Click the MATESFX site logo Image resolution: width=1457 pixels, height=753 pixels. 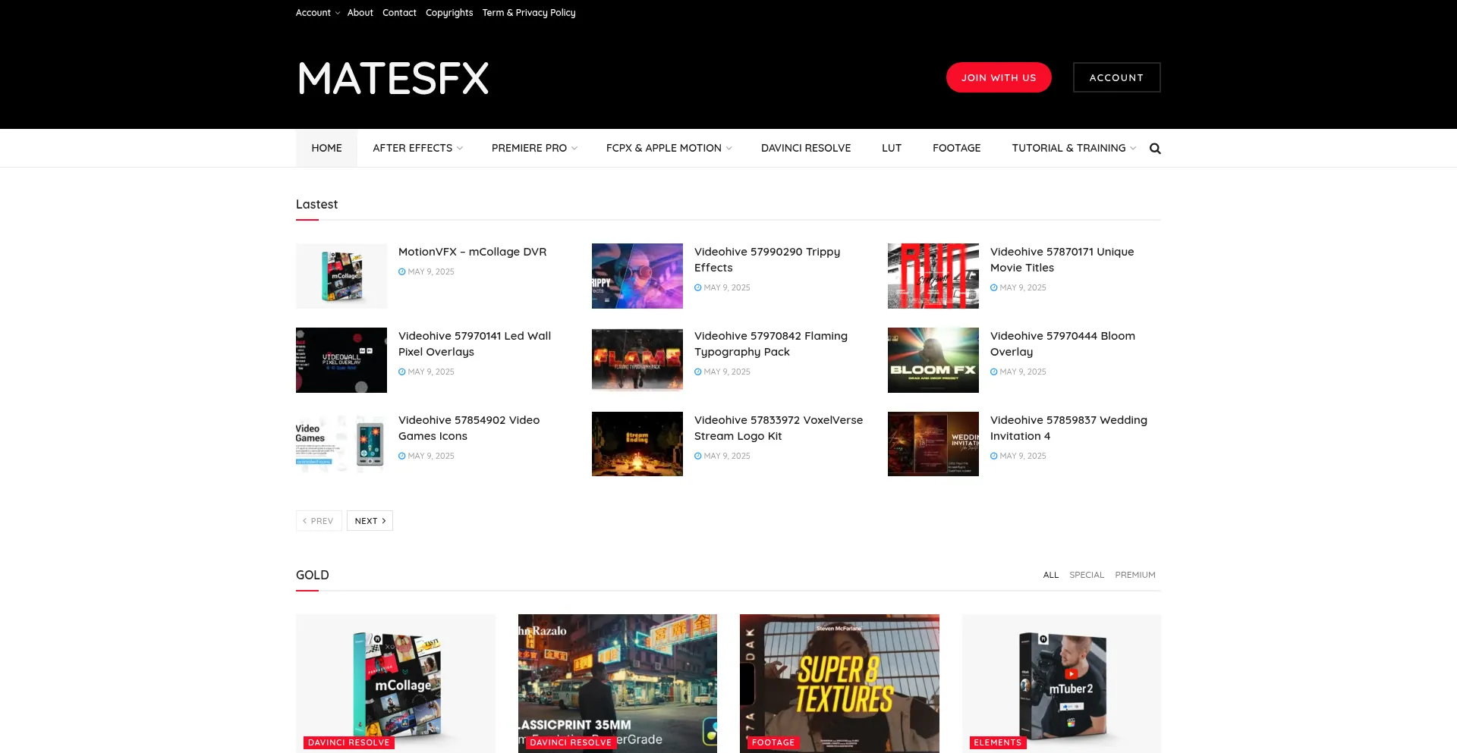point(393,79)
